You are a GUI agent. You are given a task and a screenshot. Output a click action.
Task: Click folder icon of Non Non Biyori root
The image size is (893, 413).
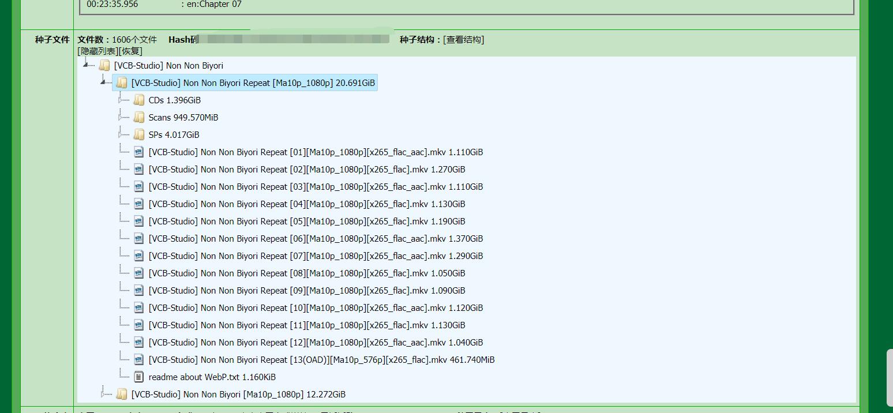(104, 65)
